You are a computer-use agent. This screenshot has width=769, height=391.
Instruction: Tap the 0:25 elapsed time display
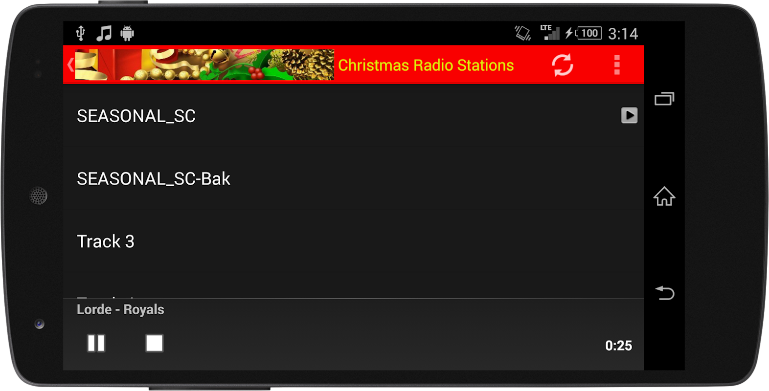click(x=618, y=346)
